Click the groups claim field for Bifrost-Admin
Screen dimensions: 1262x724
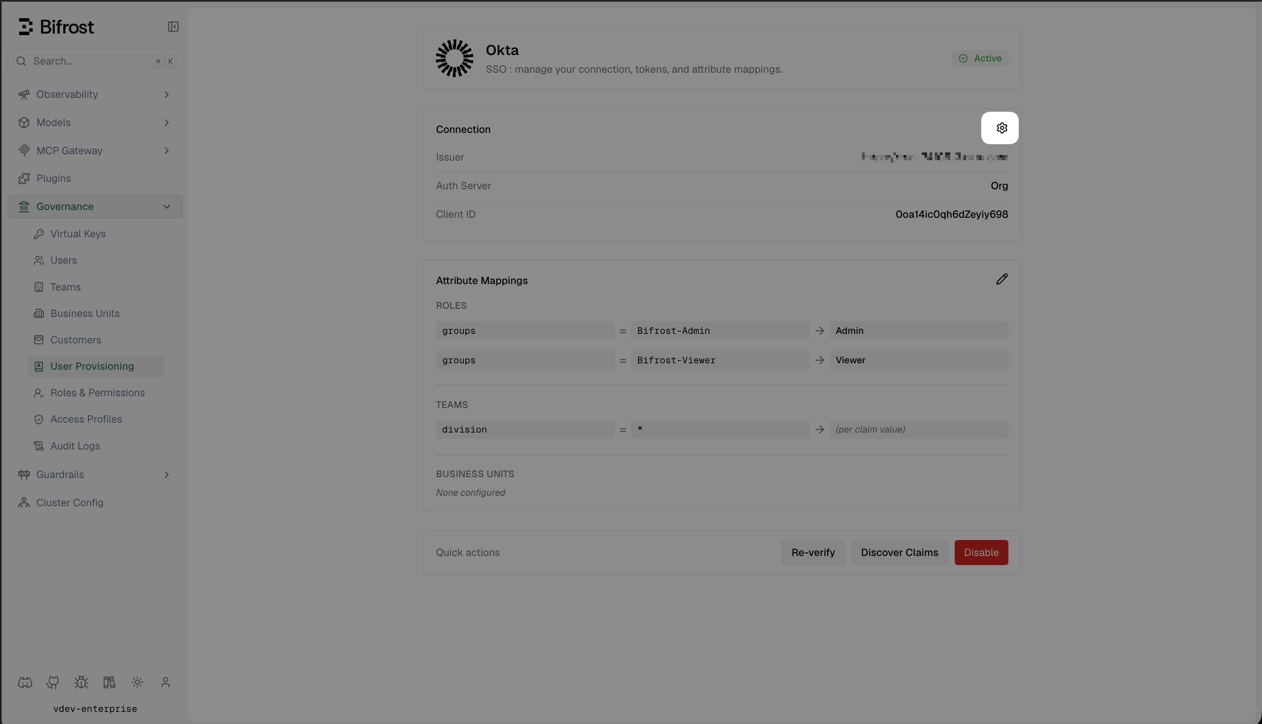(x=525, y=331)
